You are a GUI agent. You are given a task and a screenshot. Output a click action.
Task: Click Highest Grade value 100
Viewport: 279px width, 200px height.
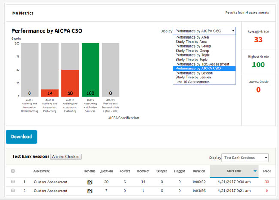(258, 65)
